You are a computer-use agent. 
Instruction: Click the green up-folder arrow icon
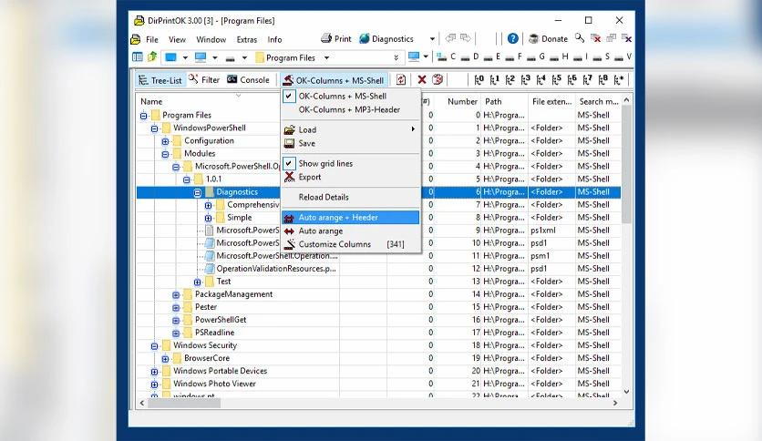click(152, 57)
